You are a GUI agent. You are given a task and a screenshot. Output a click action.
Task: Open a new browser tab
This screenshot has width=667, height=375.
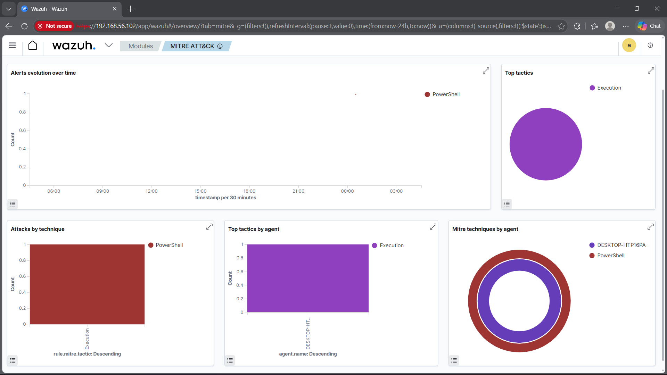[131, 9]
